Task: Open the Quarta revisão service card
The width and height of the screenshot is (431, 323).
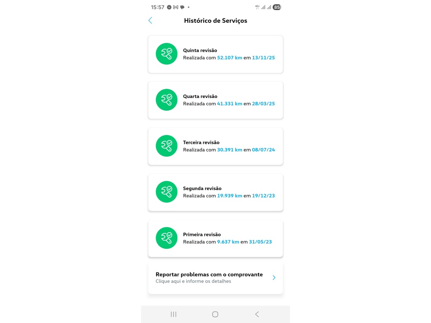Action: pos(215,100)
